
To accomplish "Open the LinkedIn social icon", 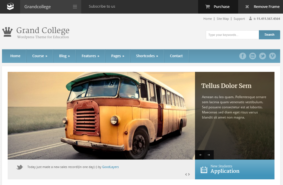I will point(253,56).
